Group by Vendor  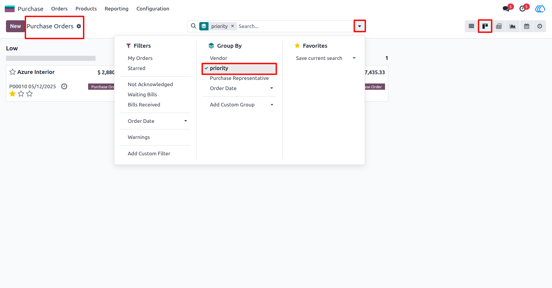pos(239,58)
